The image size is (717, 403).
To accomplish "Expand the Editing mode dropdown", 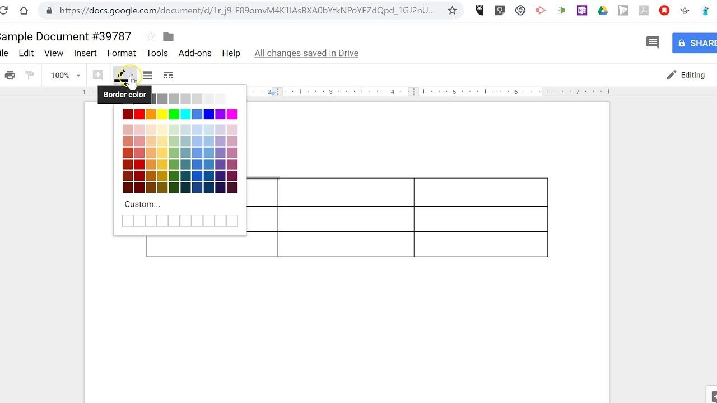I will click(686, 75).
